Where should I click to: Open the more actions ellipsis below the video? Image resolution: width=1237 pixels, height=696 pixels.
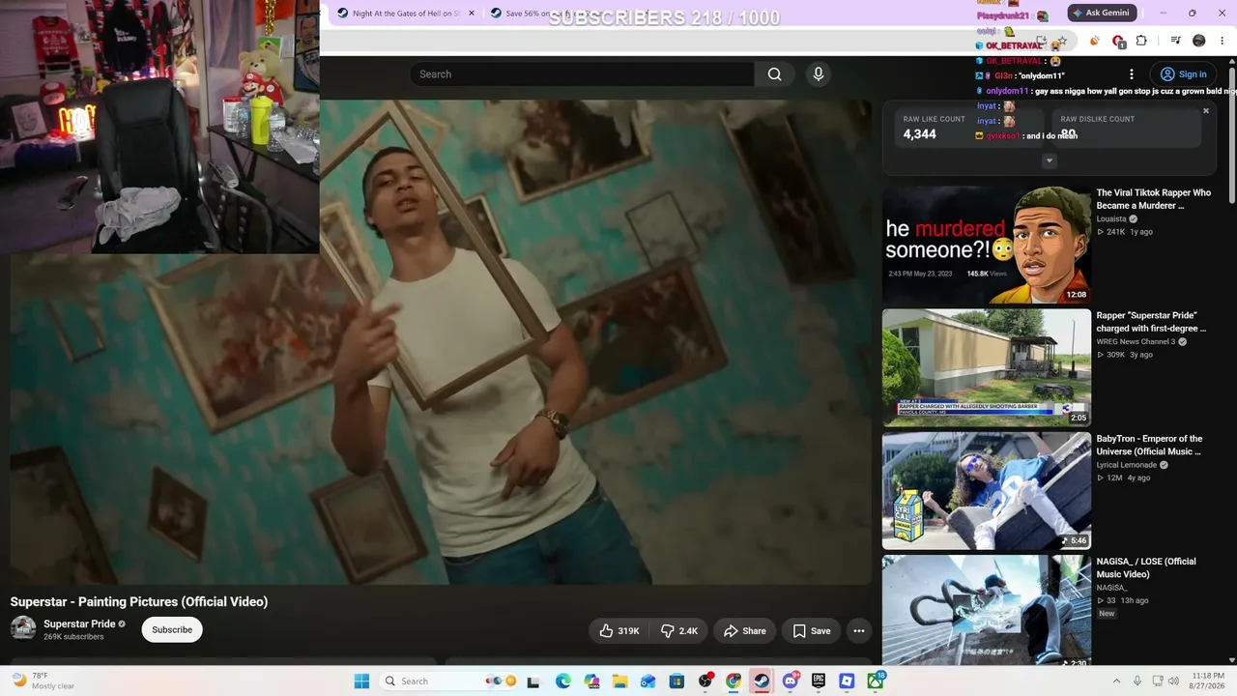click(858, 630)
